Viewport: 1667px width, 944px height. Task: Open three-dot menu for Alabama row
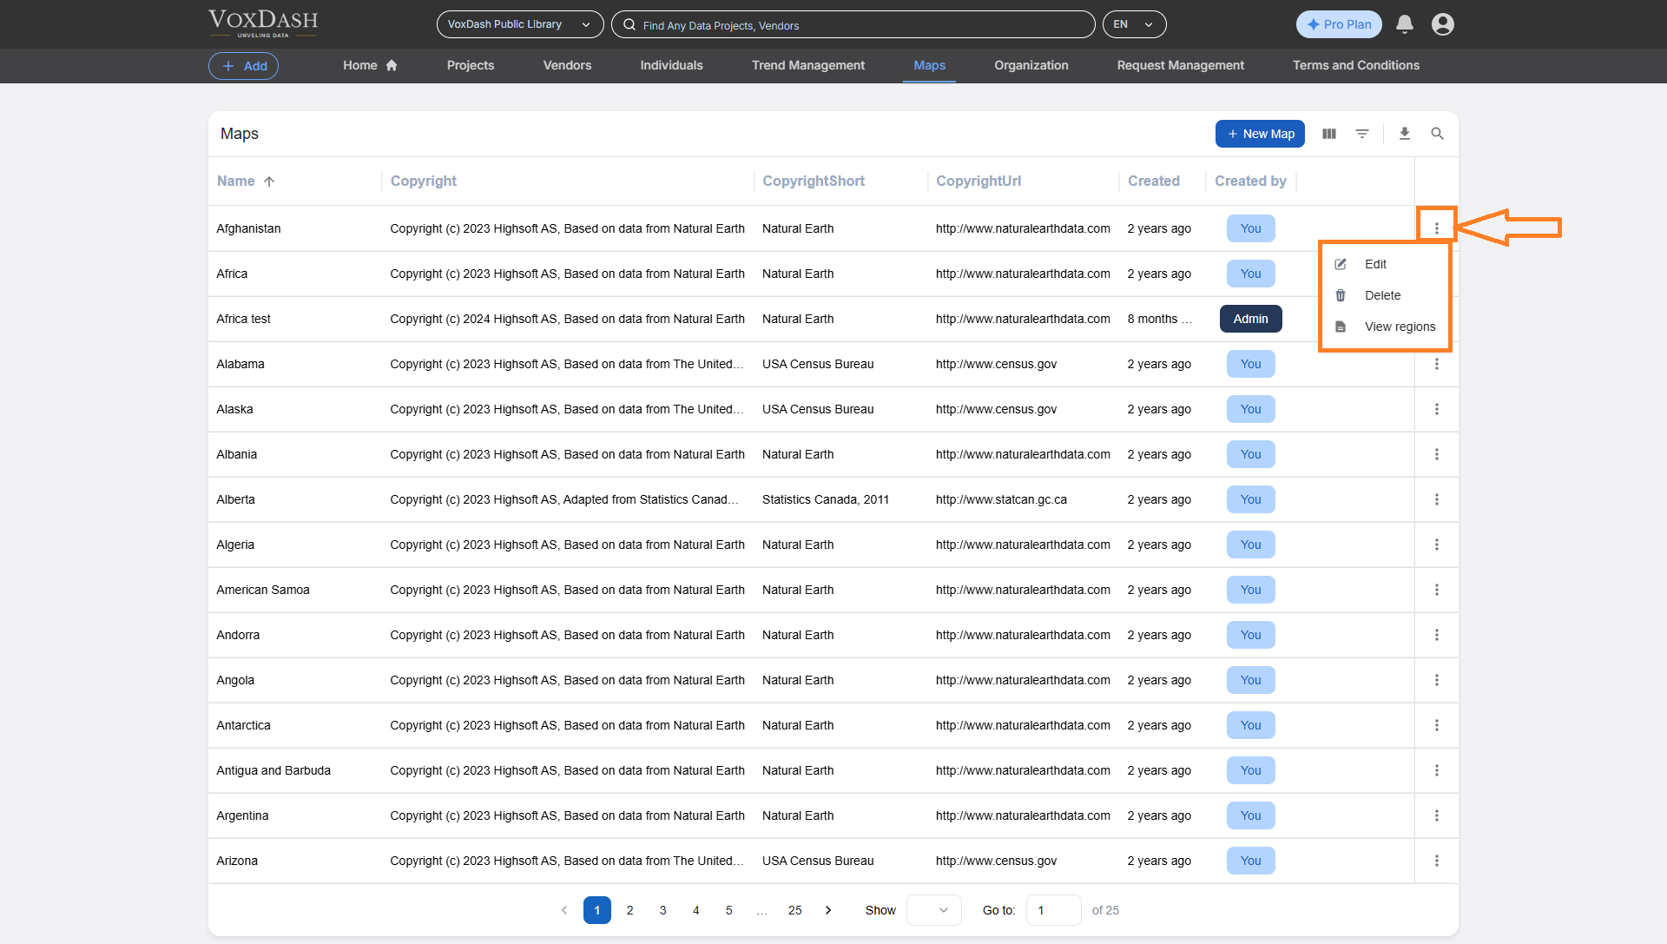pos(1436,364)
